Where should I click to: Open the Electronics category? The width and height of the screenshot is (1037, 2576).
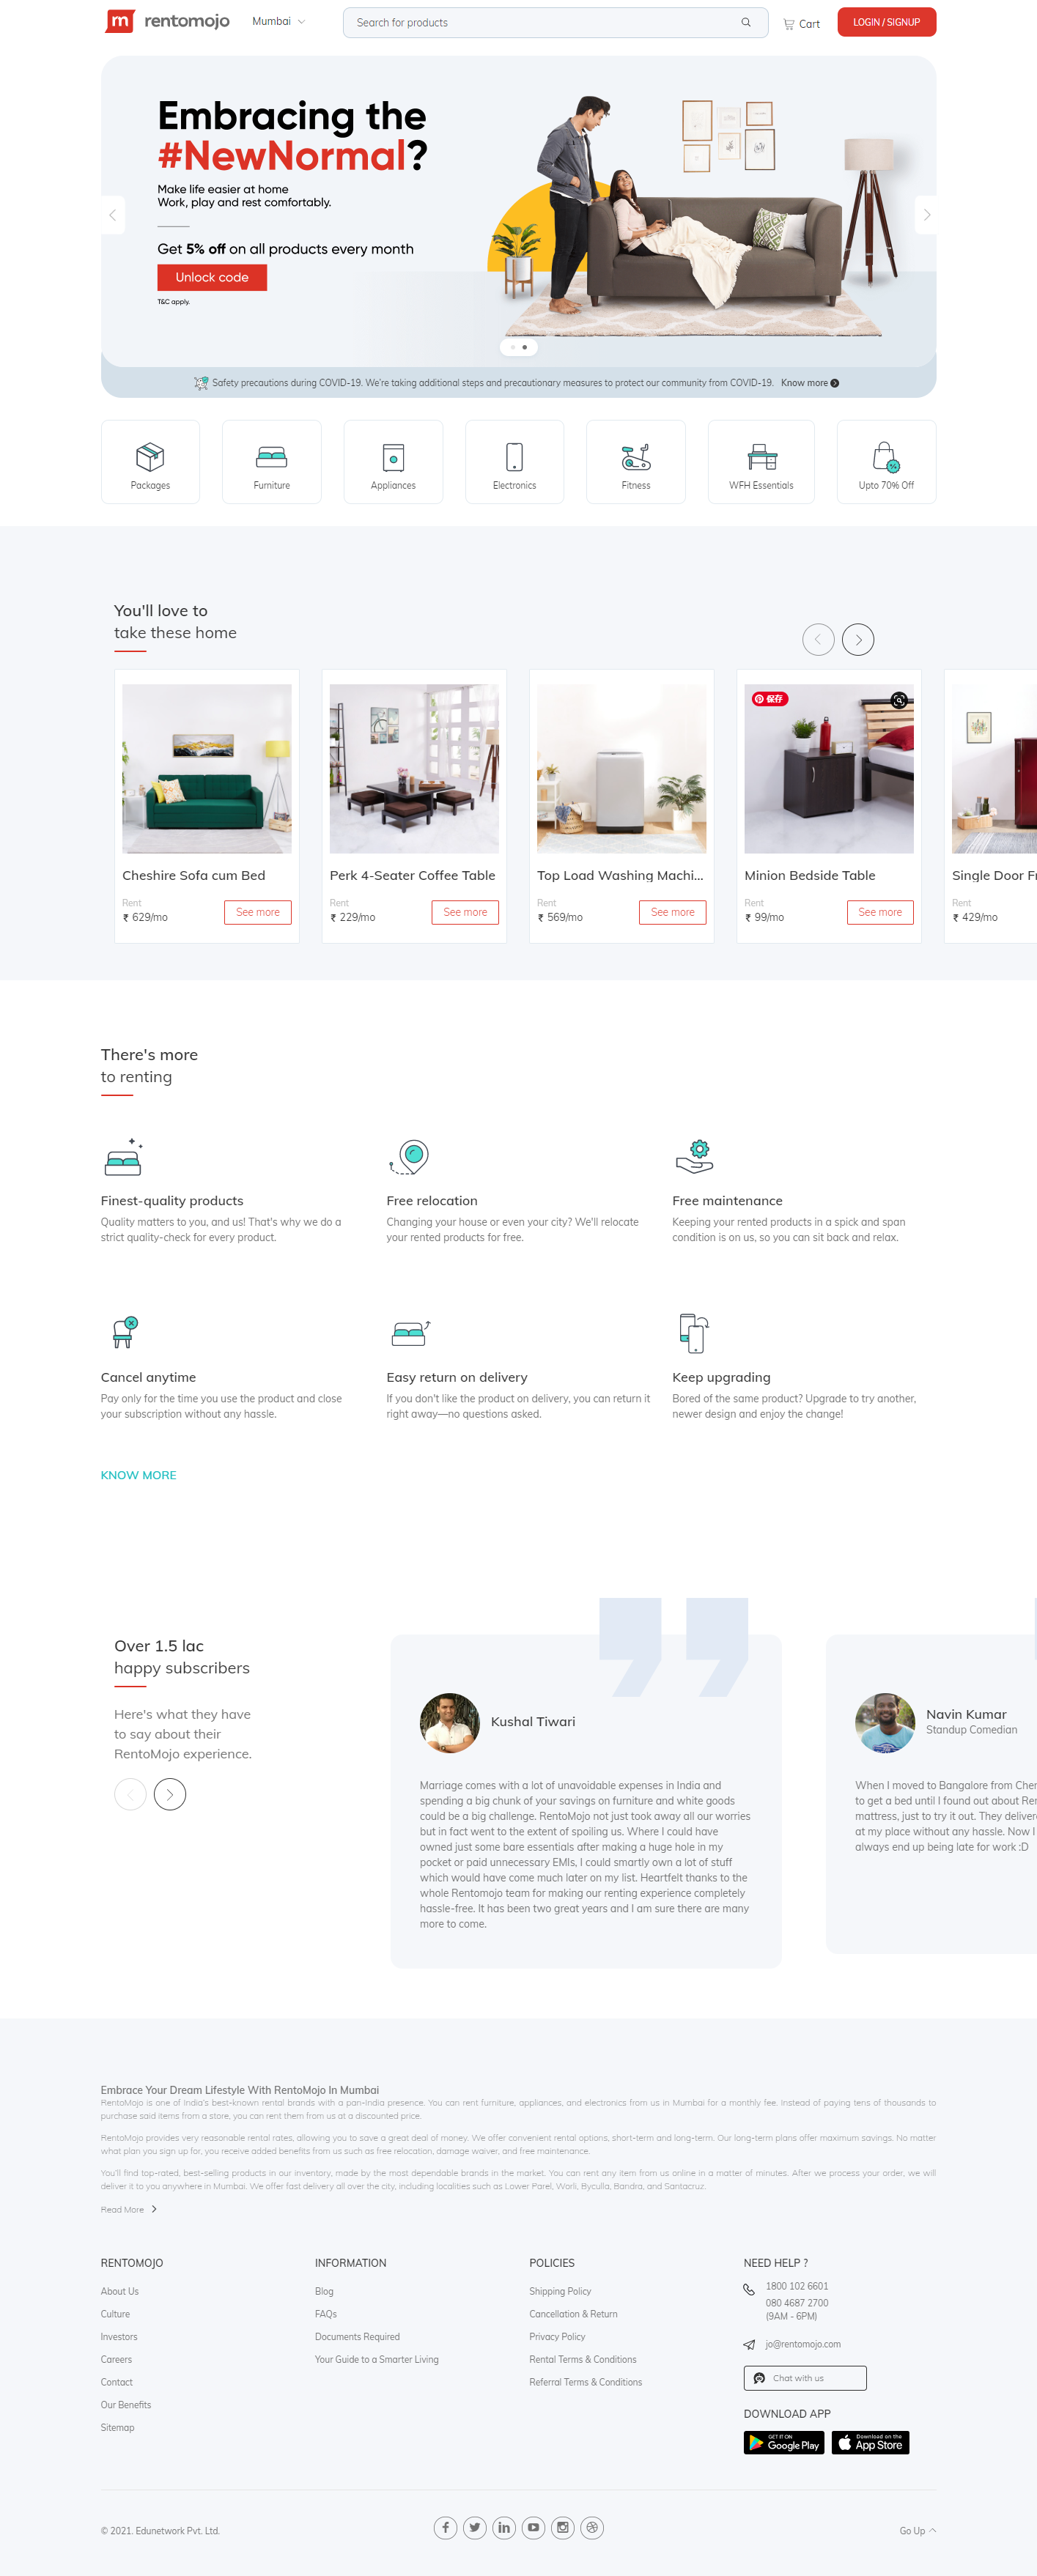point(514,462)
